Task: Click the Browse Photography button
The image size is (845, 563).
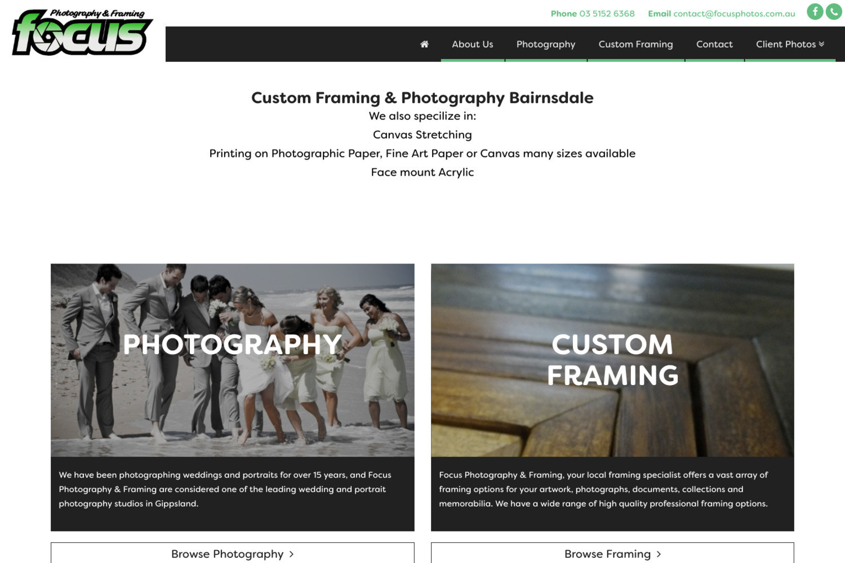Action: click(233, 553)
